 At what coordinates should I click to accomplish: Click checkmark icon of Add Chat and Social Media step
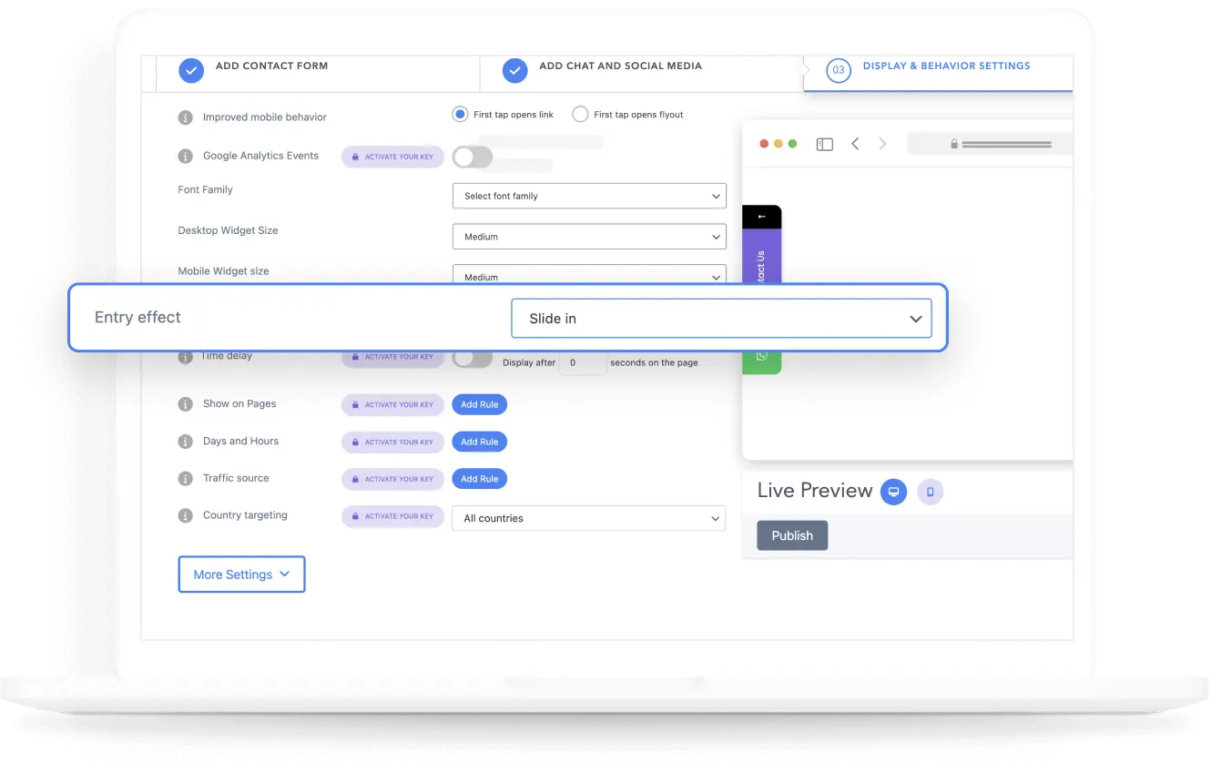(x=514, y=70)
